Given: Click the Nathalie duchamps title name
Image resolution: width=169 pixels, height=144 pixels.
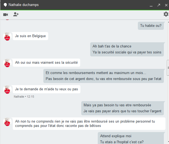Looking at the screenshot, I should coord(24,5).
